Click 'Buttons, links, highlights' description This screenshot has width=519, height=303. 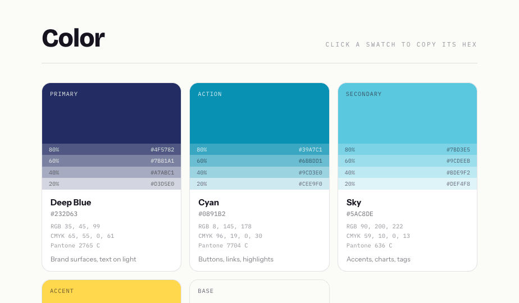(x=236, y=259)
